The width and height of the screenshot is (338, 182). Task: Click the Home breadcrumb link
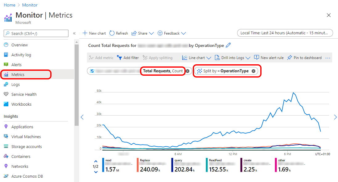[9, 5]
